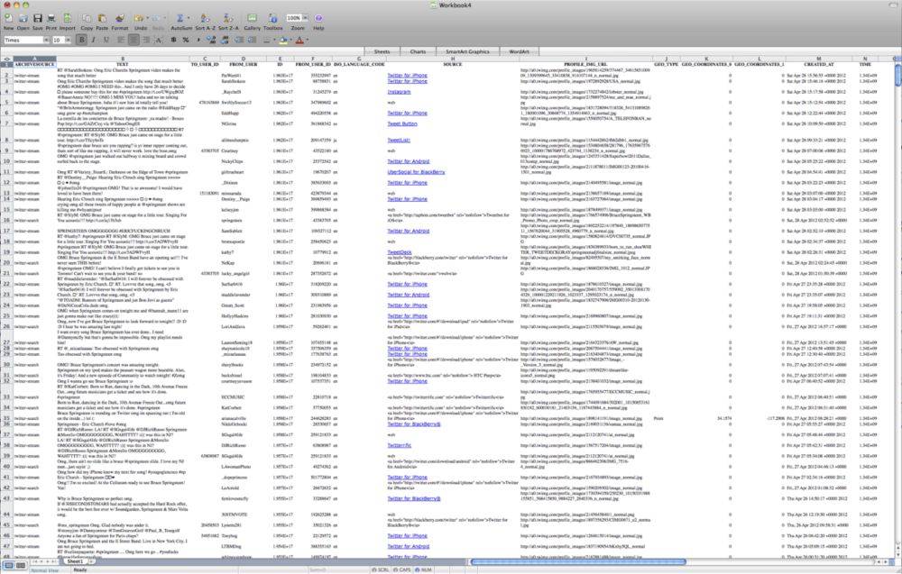The height and width of the screenshot is (574, 902).
Task: Open the SmartArt Graphics tab
Action: (466, 53)
